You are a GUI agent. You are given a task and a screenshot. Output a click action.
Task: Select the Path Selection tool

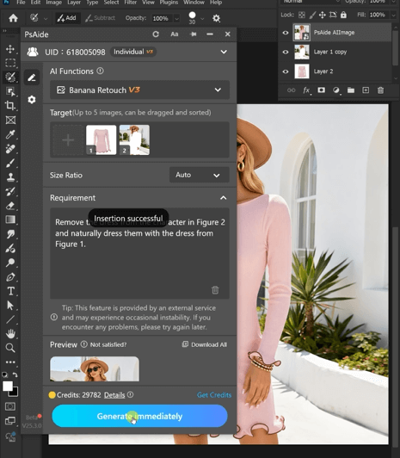coord(10,306)
